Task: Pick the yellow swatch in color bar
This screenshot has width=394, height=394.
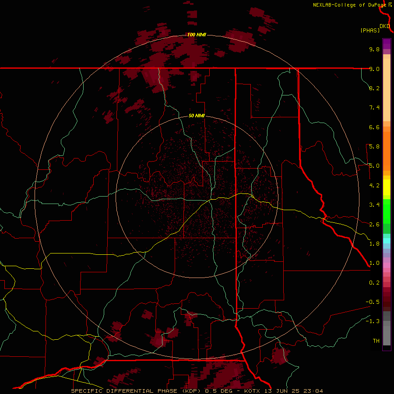Action: pyautogui.click(x=387, y=187)
